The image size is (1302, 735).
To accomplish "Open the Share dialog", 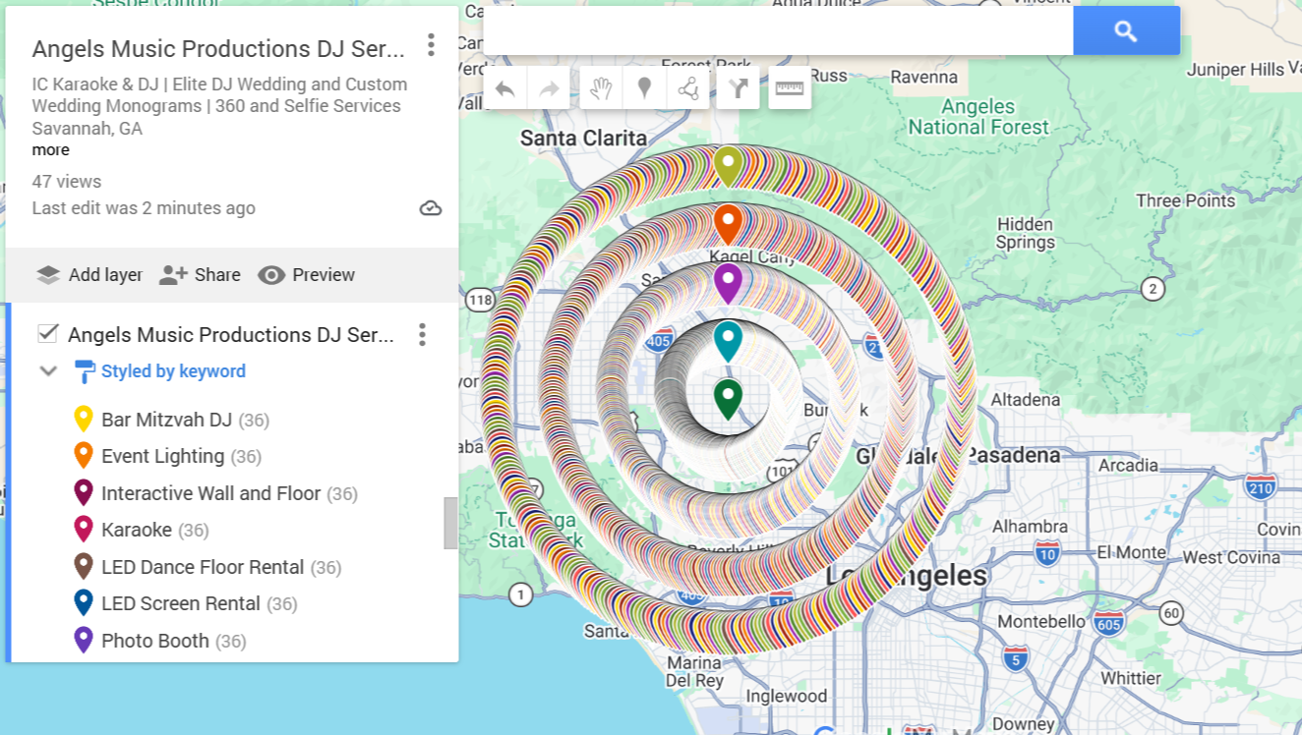I will pos(201,274).
